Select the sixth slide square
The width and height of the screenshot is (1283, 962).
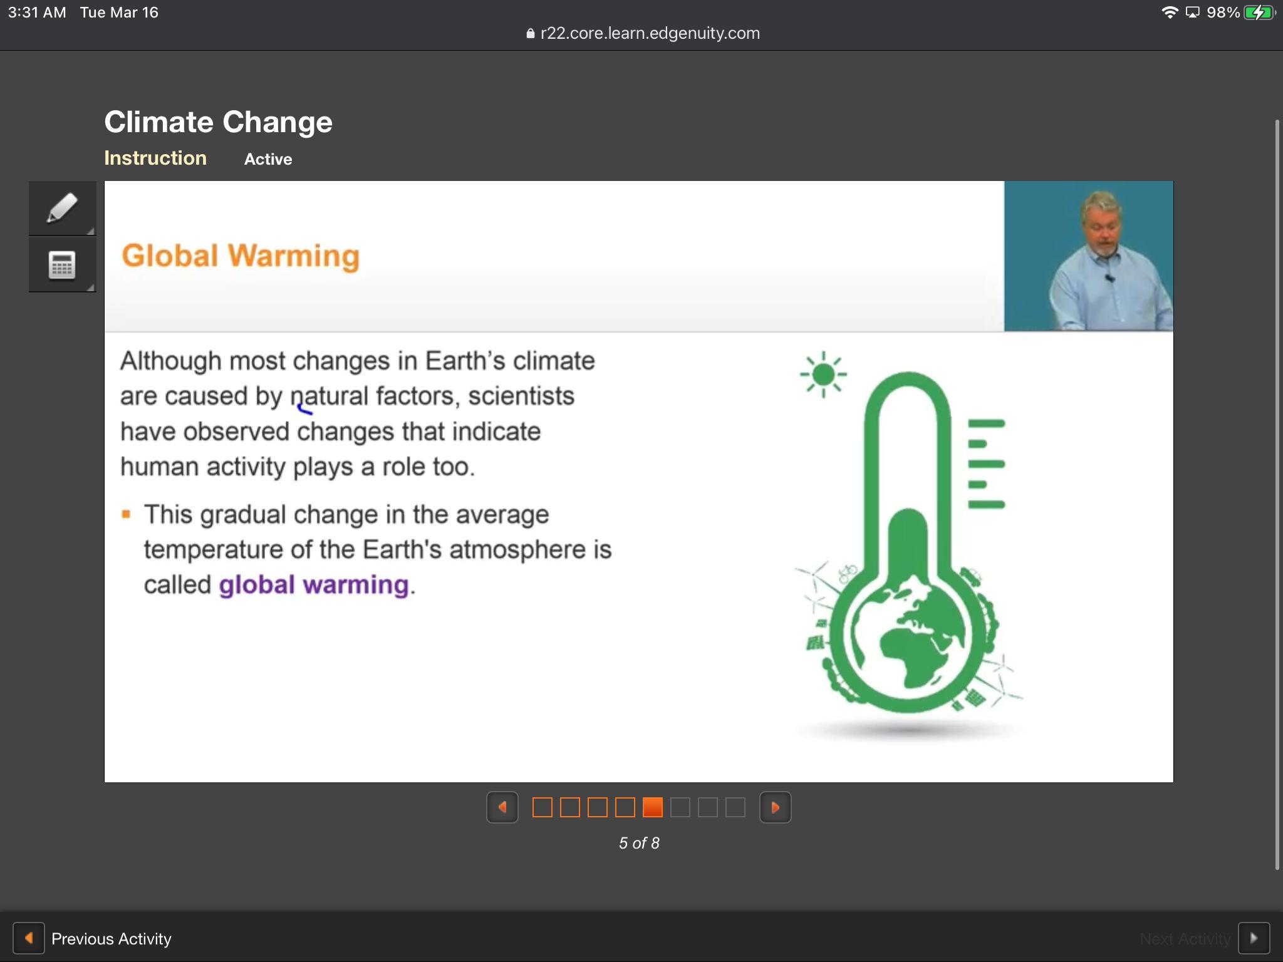click(680, 807)
